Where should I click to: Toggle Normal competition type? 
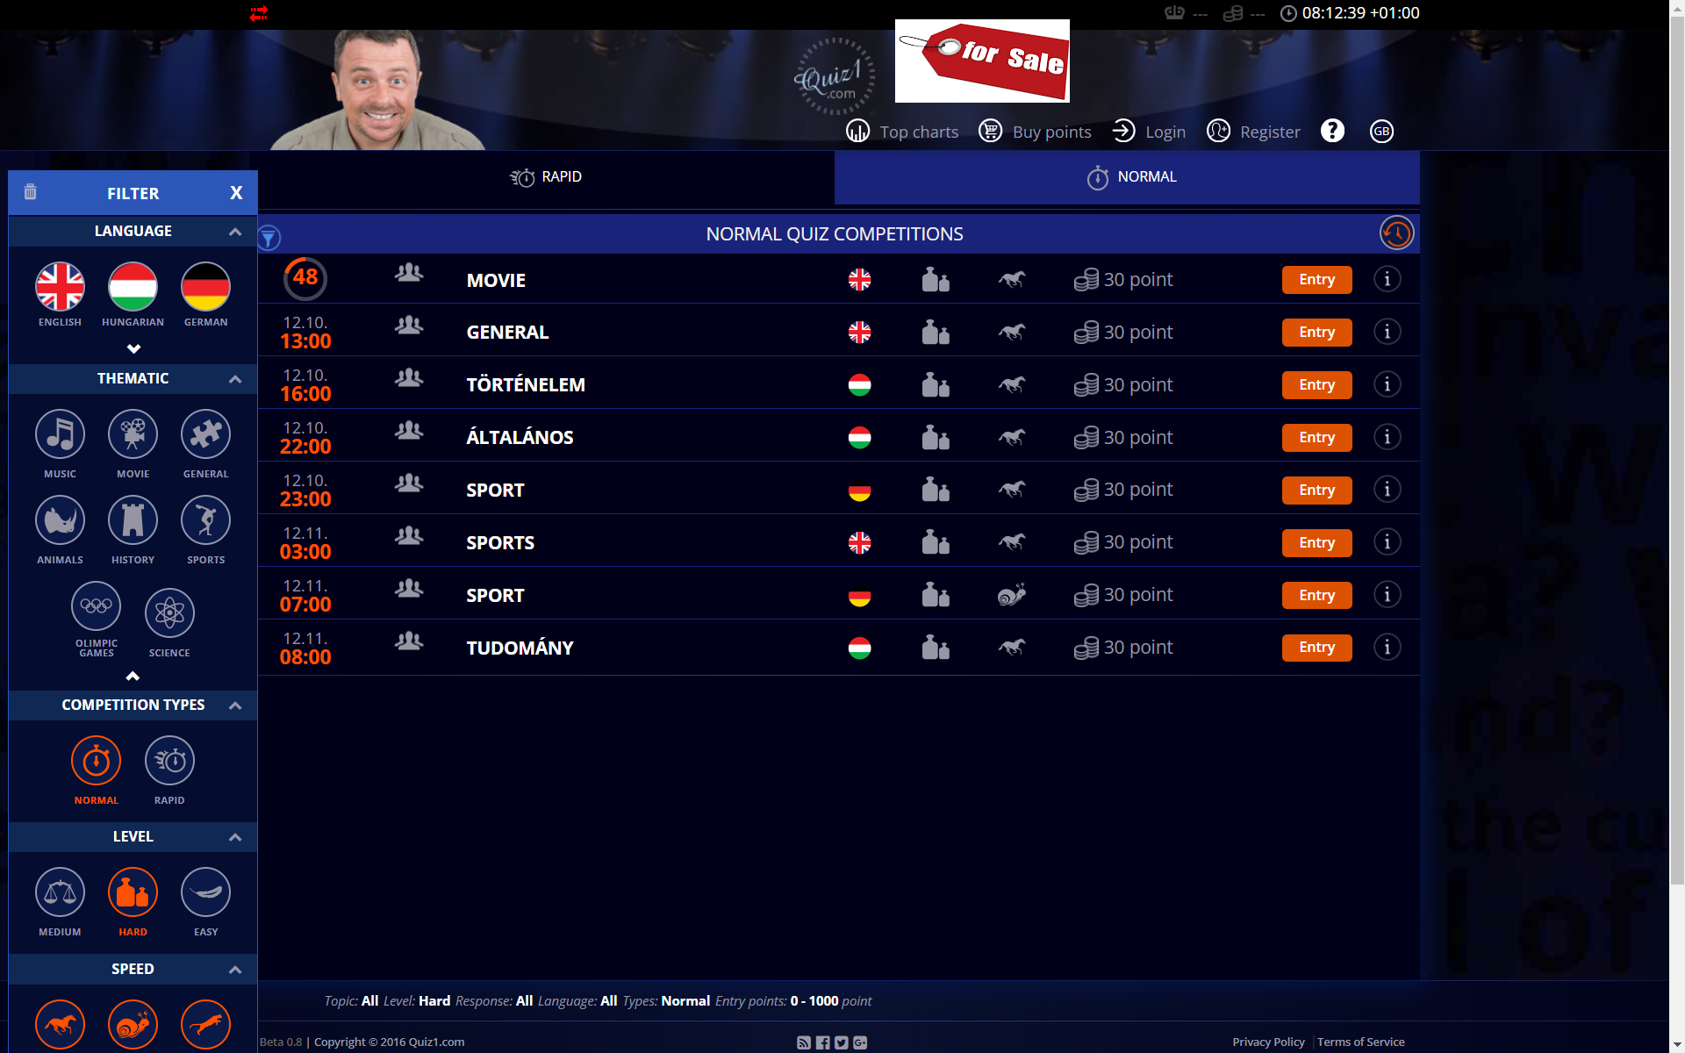tap(96, 761)
